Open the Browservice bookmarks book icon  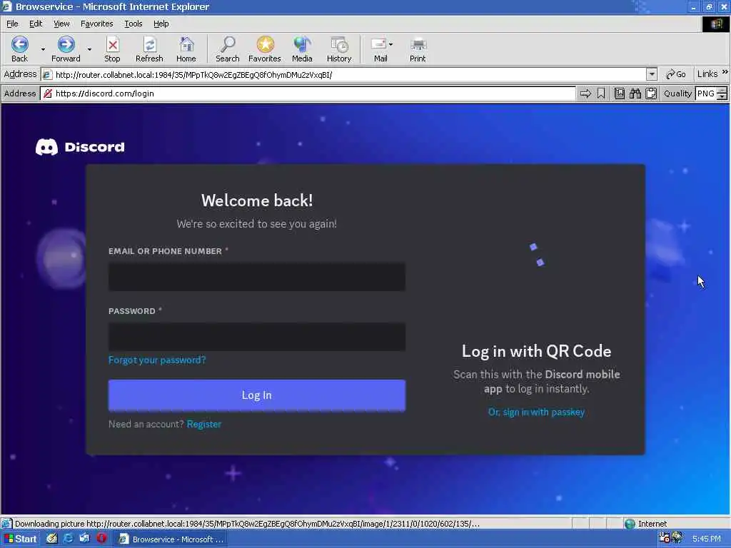pos(619,93)
